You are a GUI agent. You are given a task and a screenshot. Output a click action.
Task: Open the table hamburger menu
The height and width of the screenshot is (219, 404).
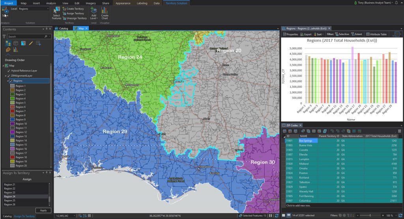coord(399,131)
